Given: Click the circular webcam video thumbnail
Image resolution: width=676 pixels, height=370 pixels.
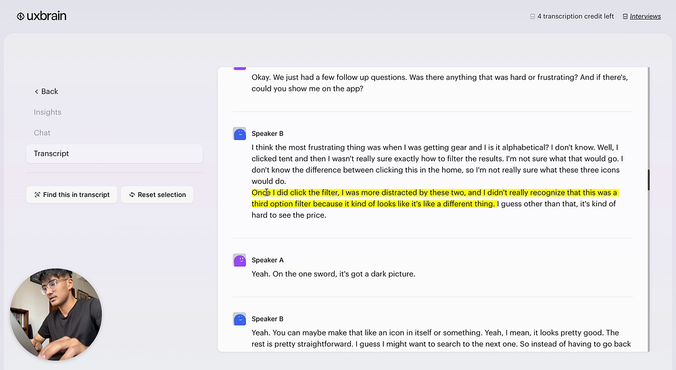Looking at the screenshot, I should [55, 315].
